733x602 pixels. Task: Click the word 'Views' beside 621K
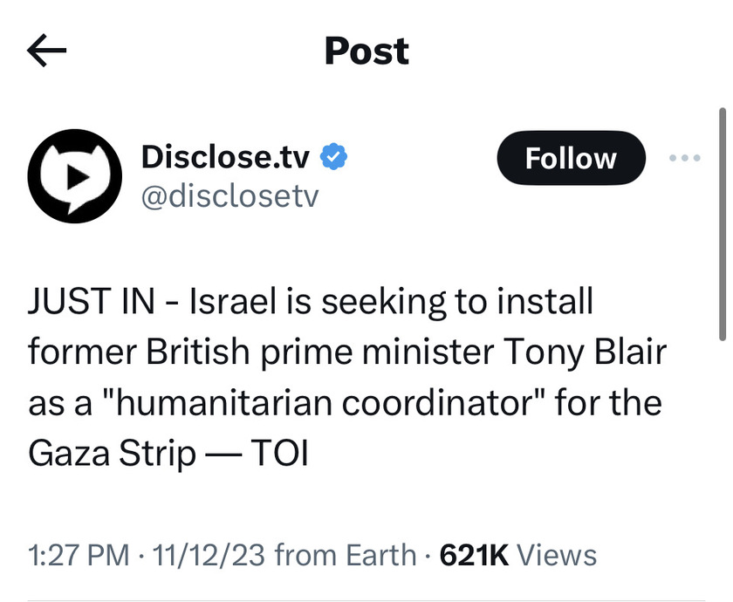coord(557,555)
